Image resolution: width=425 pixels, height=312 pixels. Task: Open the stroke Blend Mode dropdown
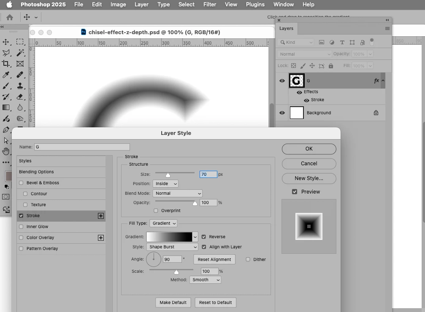(178, 194)
